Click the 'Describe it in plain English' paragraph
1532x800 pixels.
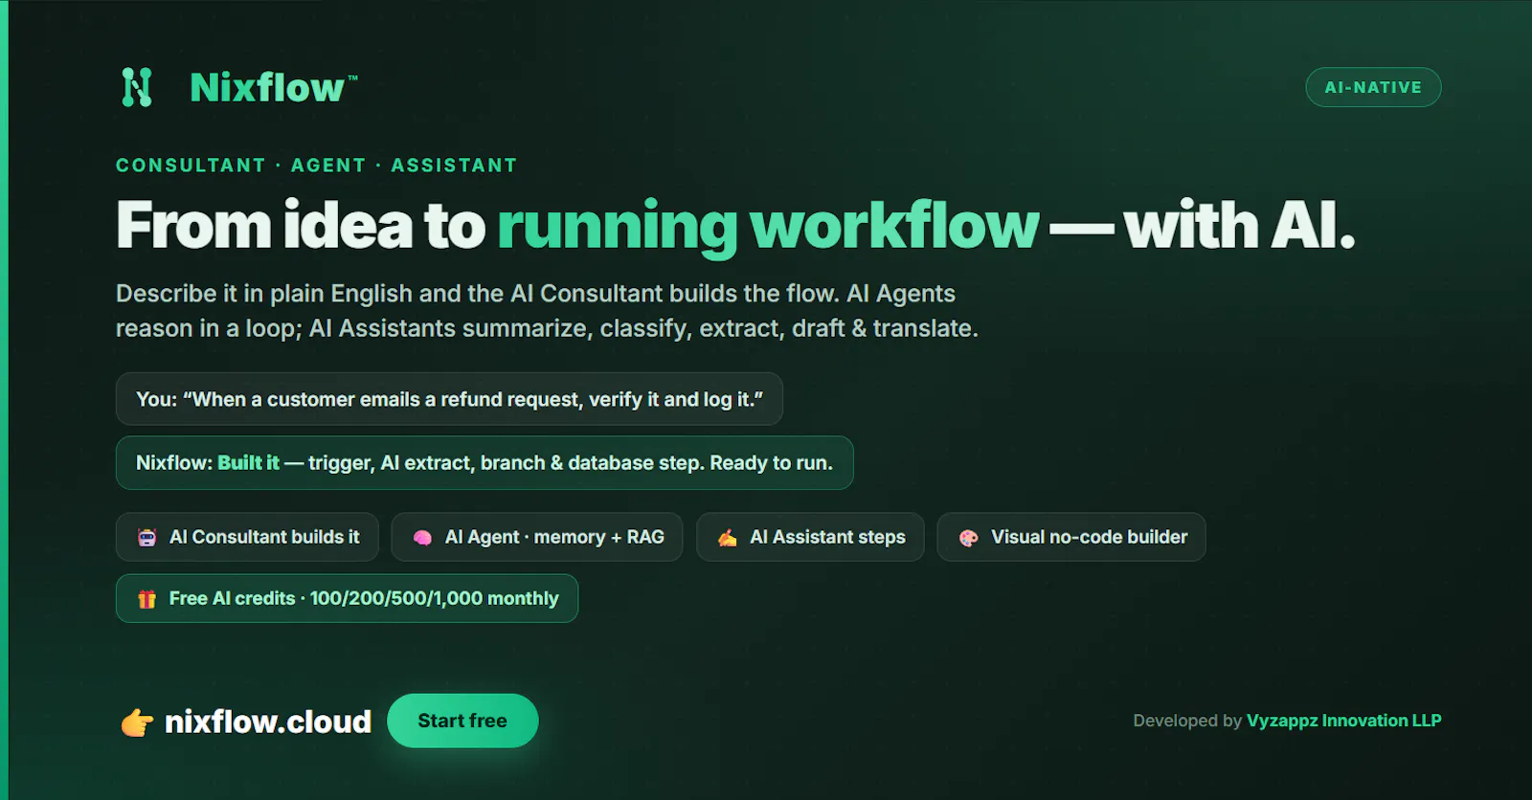tap(547, 311)
